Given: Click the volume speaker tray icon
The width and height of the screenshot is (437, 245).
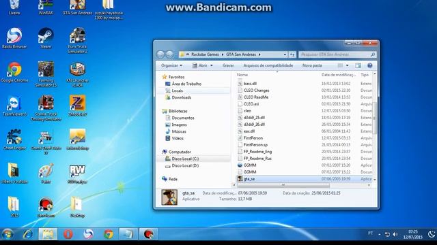Looking at the screenshot, I should [x=395, y=234].
